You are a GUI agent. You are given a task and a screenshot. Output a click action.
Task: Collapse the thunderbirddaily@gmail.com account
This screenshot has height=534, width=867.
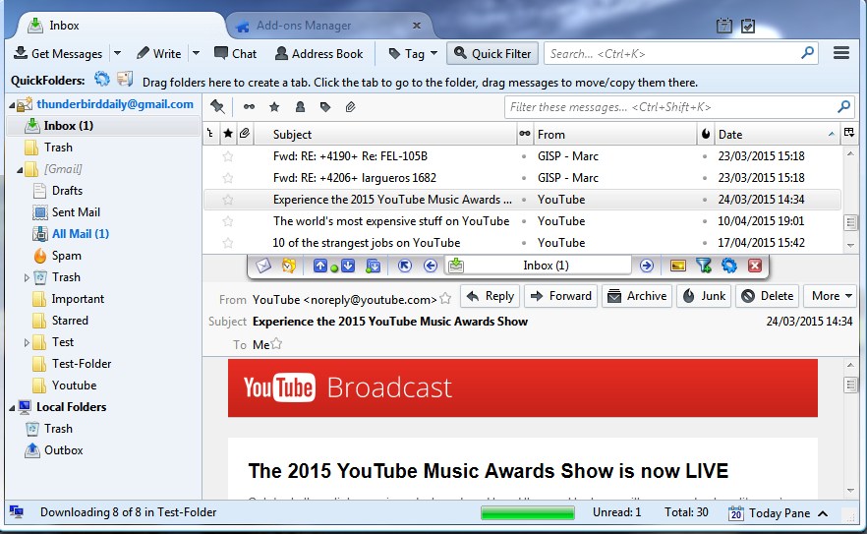[12, 105]
